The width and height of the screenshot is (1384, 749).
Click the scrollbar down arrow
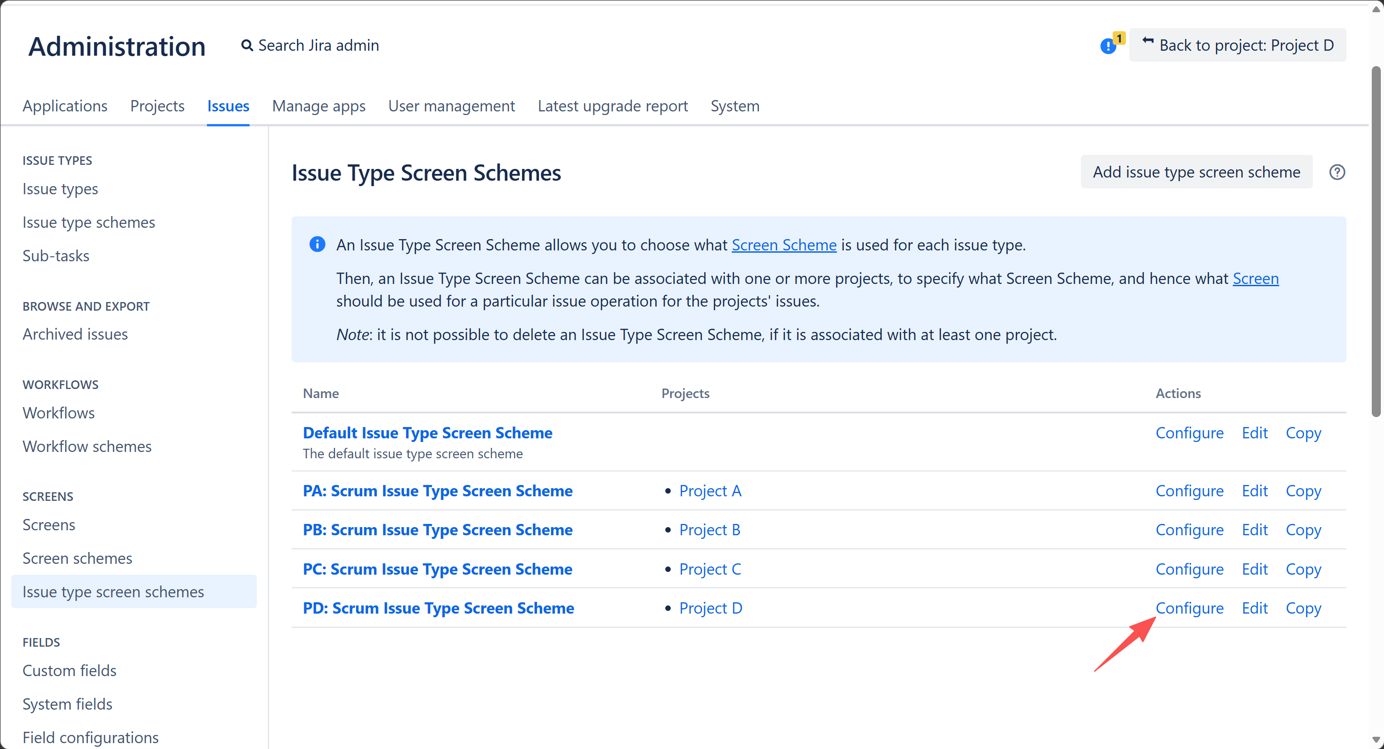click(1375, 740)
